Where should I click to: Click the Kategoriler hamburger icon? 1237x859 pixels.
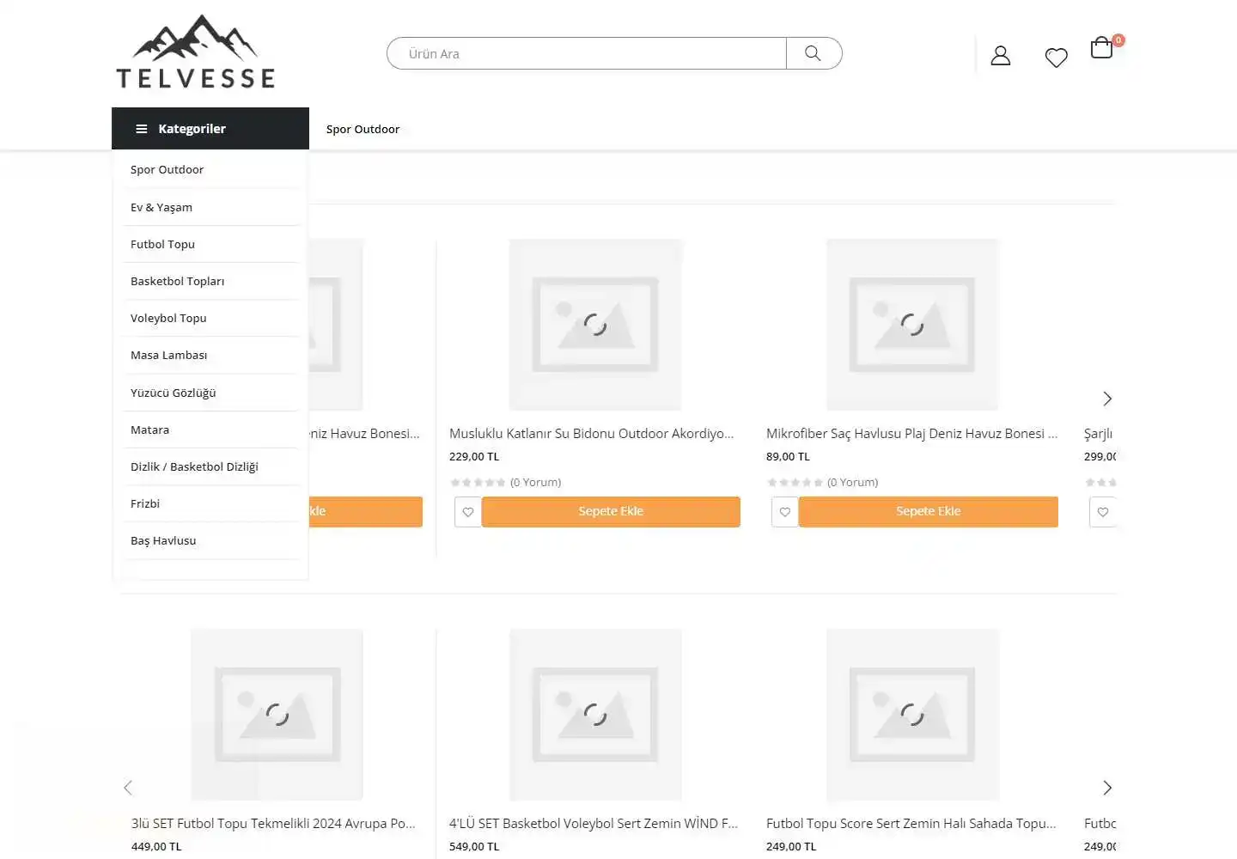142,129
